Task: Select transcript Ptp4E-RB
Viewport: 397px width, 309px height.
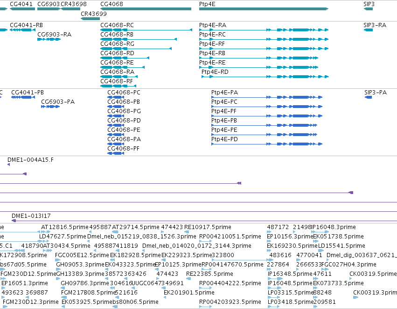Action: (x=212, y=53)
